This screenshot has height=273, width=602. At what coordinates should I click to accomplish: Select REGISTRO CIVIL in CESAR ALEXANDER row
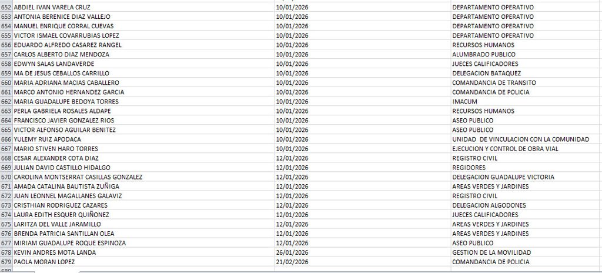tap(526, 158)
